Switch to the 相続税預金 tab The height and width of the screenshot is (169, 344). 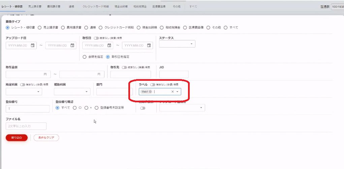point(140,7)
